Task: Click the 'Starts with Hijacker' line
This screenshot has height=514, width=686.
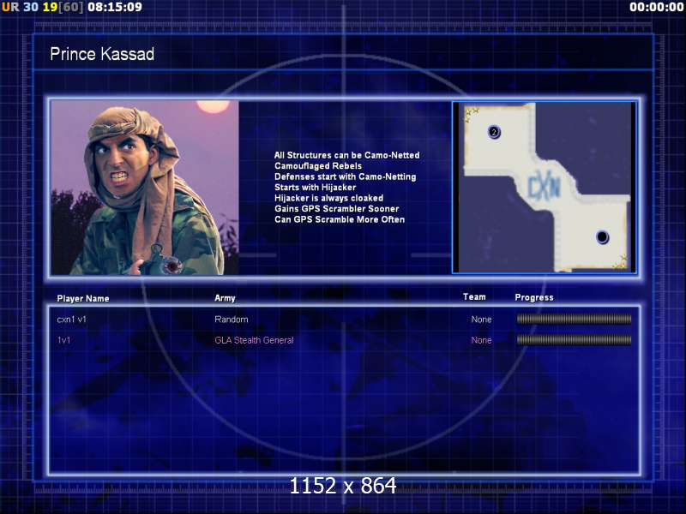Action: coord(315,188)
